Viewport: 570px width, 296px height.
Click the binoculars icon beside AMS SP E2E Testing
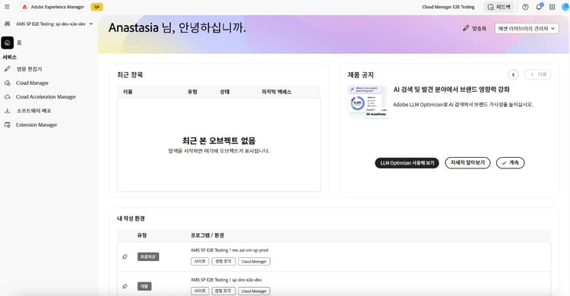click(x=8, y=24)
